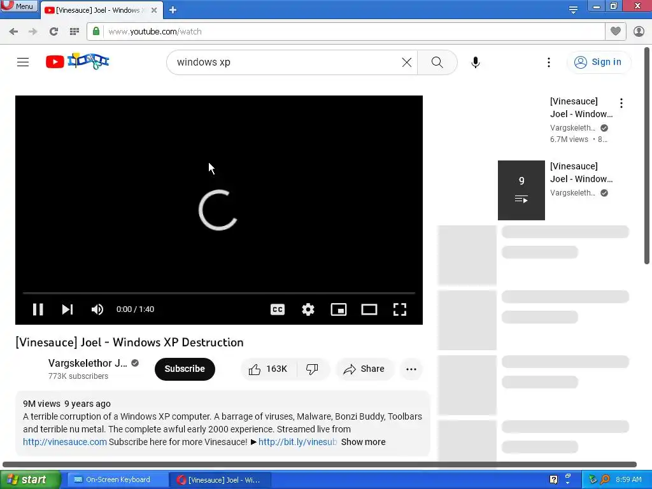Show the secure connection padlock info
The width and height of the screenshot is (652, 489).
tap(96, 31)
